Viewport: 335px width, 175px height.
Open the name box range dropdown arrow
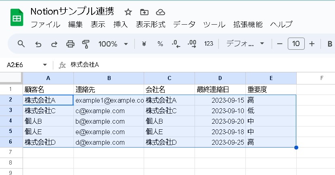tap(44, 65)
